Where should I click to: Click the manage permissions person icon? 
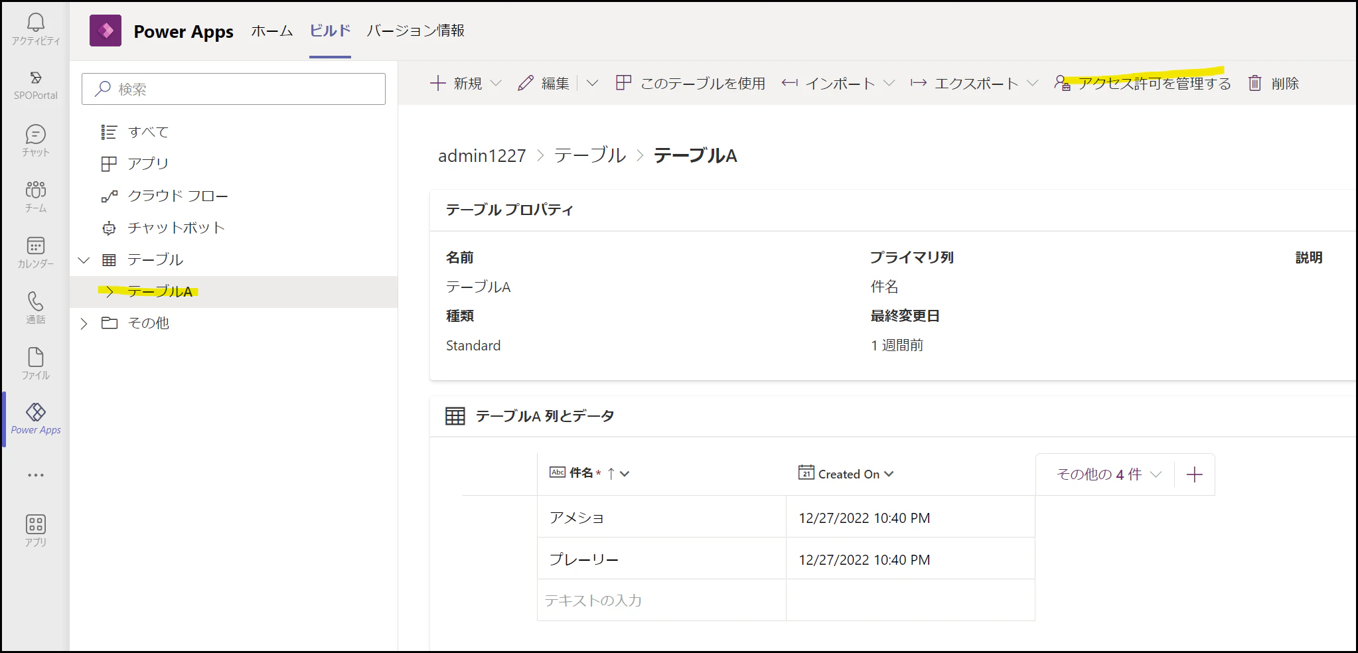(1062, 83)
